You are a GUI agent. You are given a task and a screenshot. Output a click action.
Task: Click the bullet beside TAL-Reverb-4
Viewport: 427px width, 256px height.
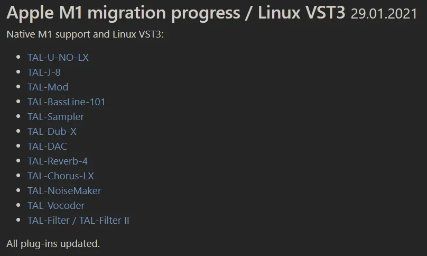(x=18, y=161)
